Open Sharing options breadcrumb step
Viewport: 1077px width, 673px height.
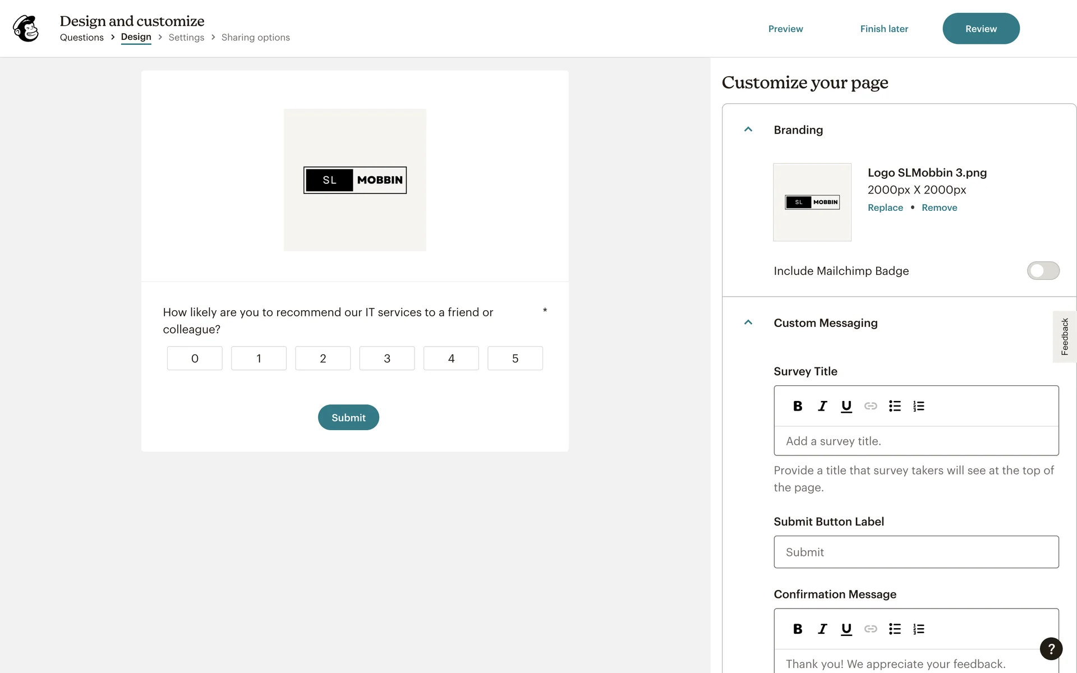tap(255, 38)
